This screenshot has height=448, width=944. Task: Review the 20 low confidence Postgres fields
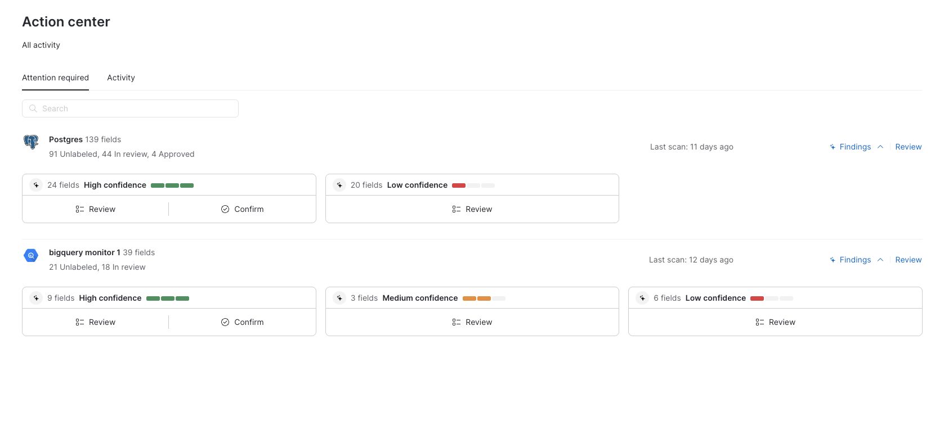[472, 209]
